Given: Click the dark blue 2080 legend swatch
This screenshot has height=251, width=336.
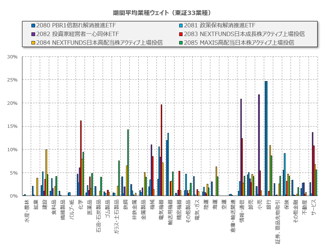Looking at the screenshot, I should coord(33,25).
